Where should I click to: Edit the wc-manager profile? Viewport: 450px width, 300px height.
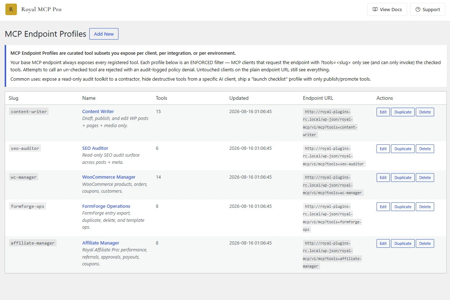tap(383, 178)
